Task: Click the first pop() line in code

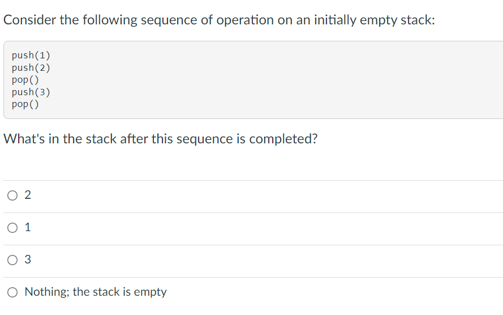Action: [25, 80]
